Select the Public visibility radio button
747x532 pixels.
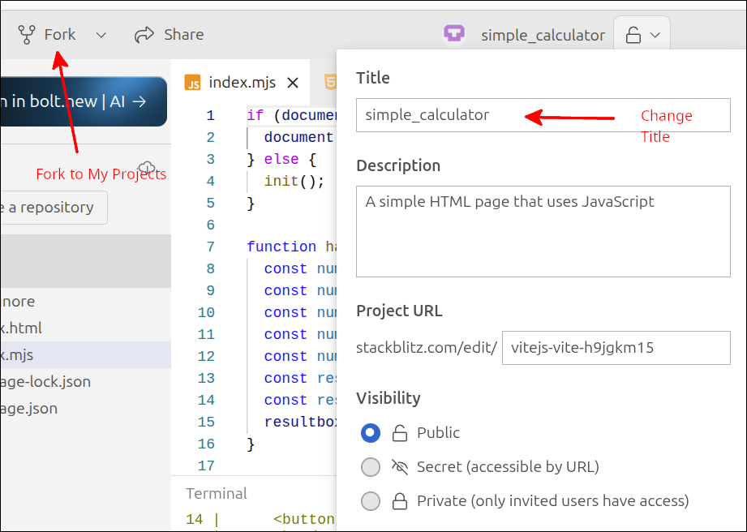pyautogui.click(x=371, y=433)
